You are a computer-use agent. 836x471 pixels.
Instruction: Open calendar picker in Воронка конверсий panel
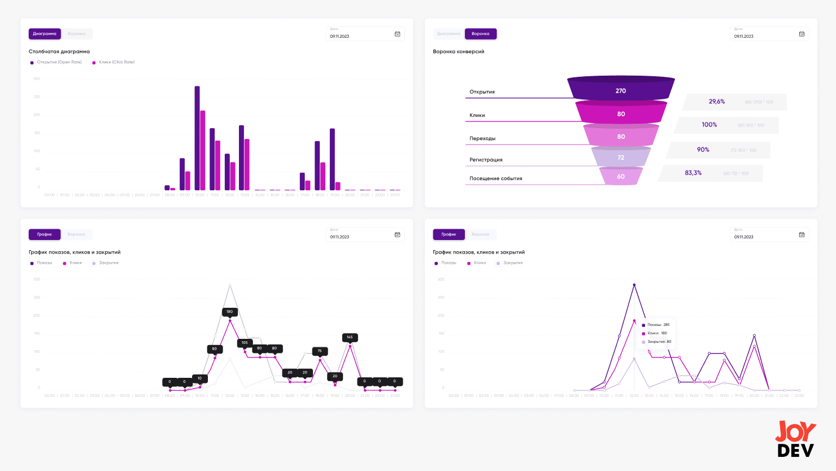click(x=802, y=34)
